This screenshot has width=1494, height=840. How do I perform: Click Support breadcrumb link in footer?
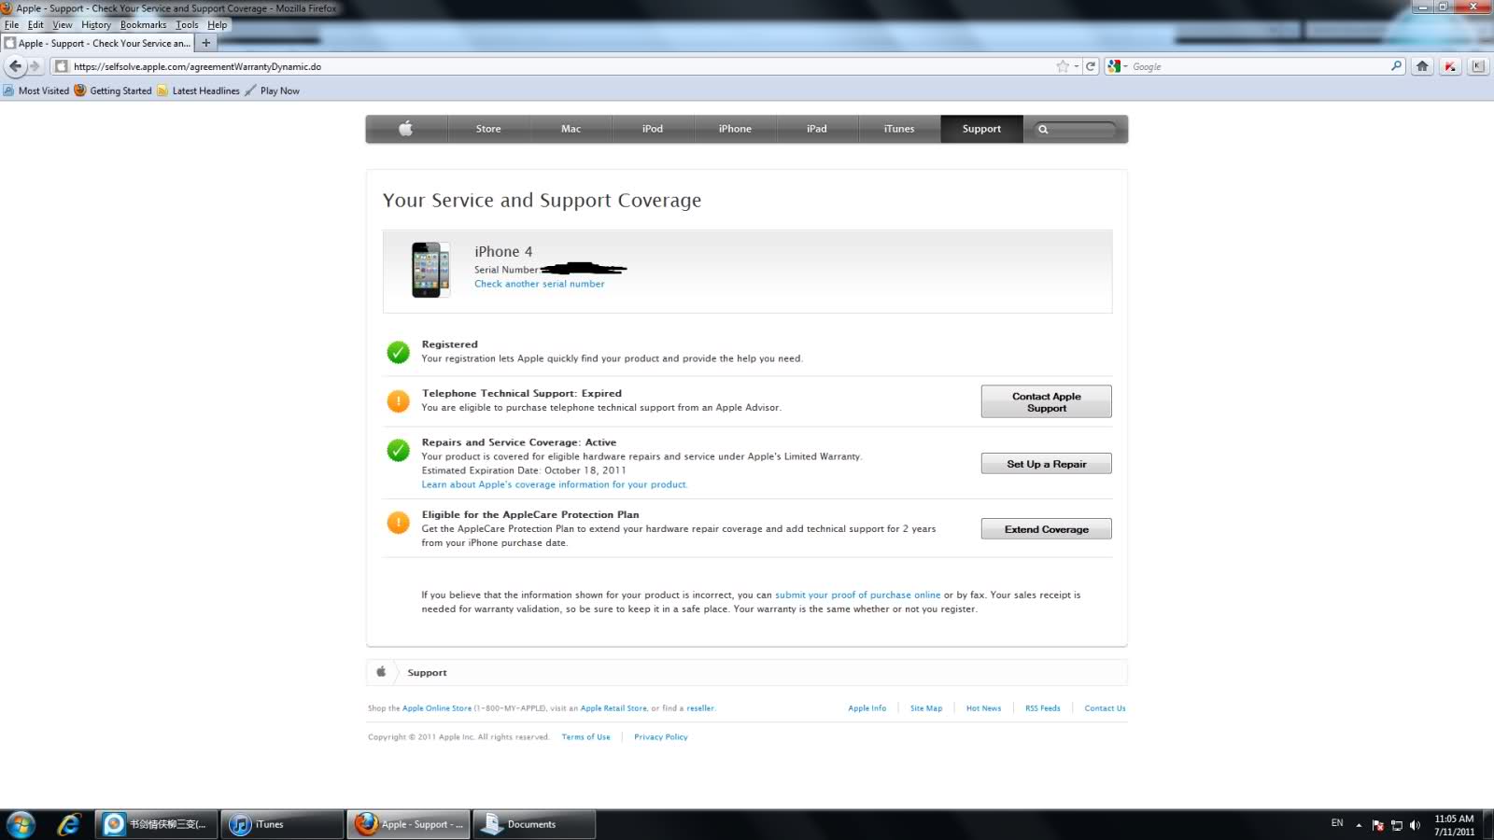coord(427,673)
